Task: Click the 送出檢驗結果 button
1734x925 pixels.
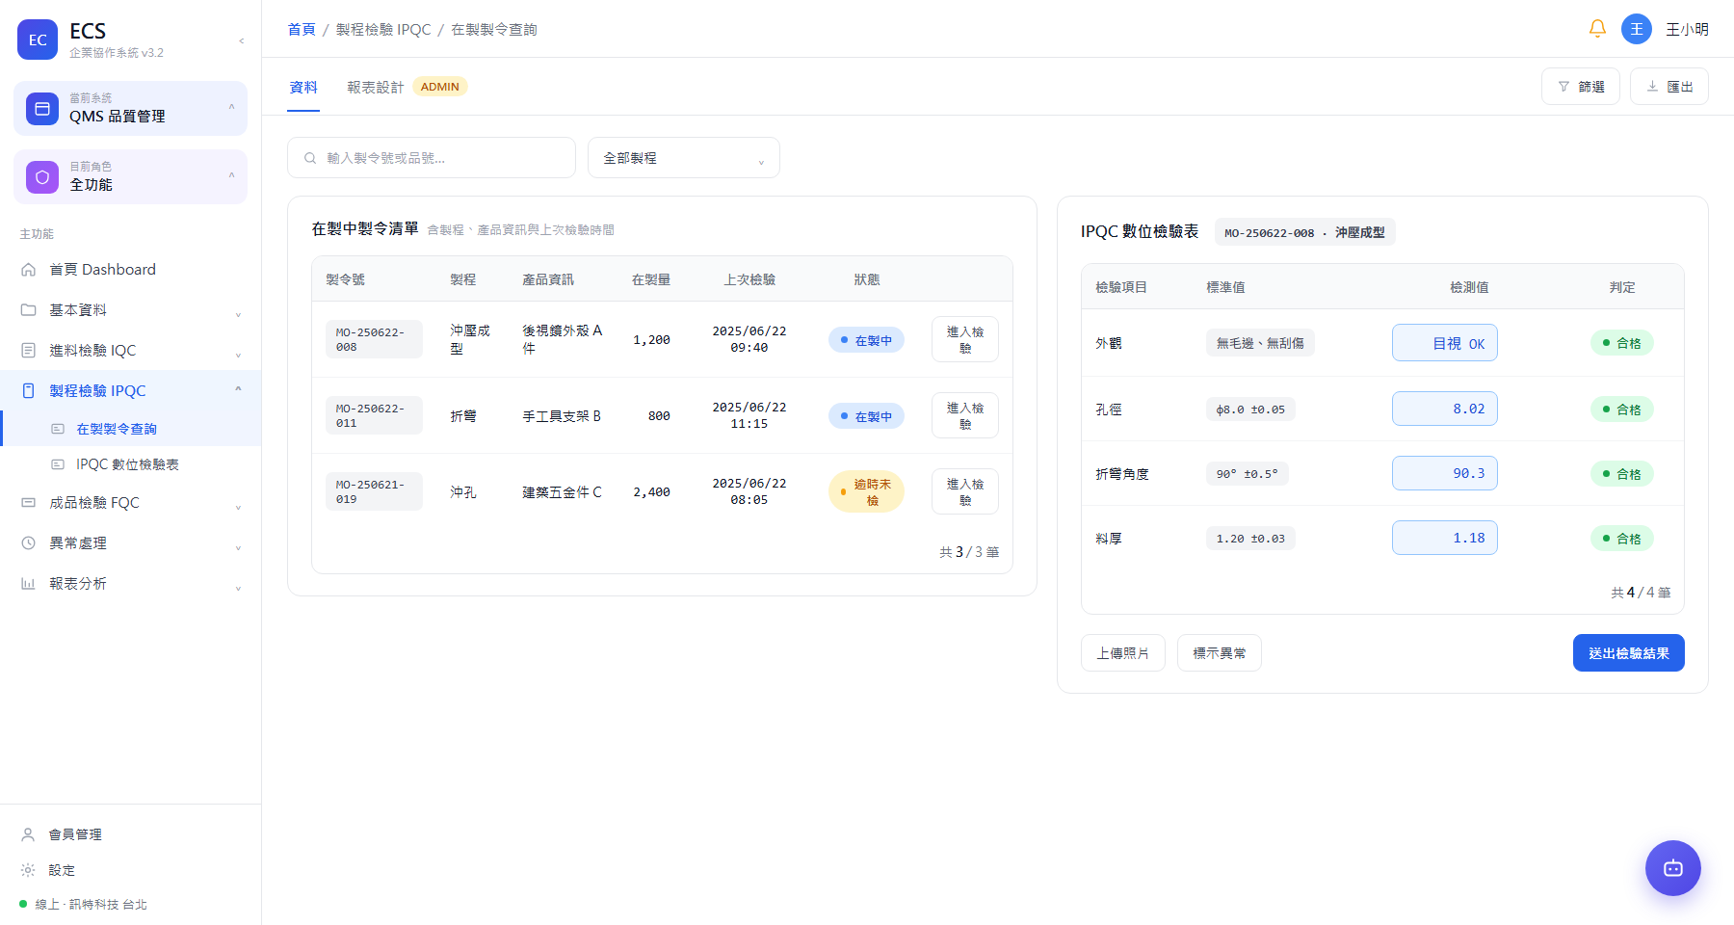Action: [x=1629, y=652]
